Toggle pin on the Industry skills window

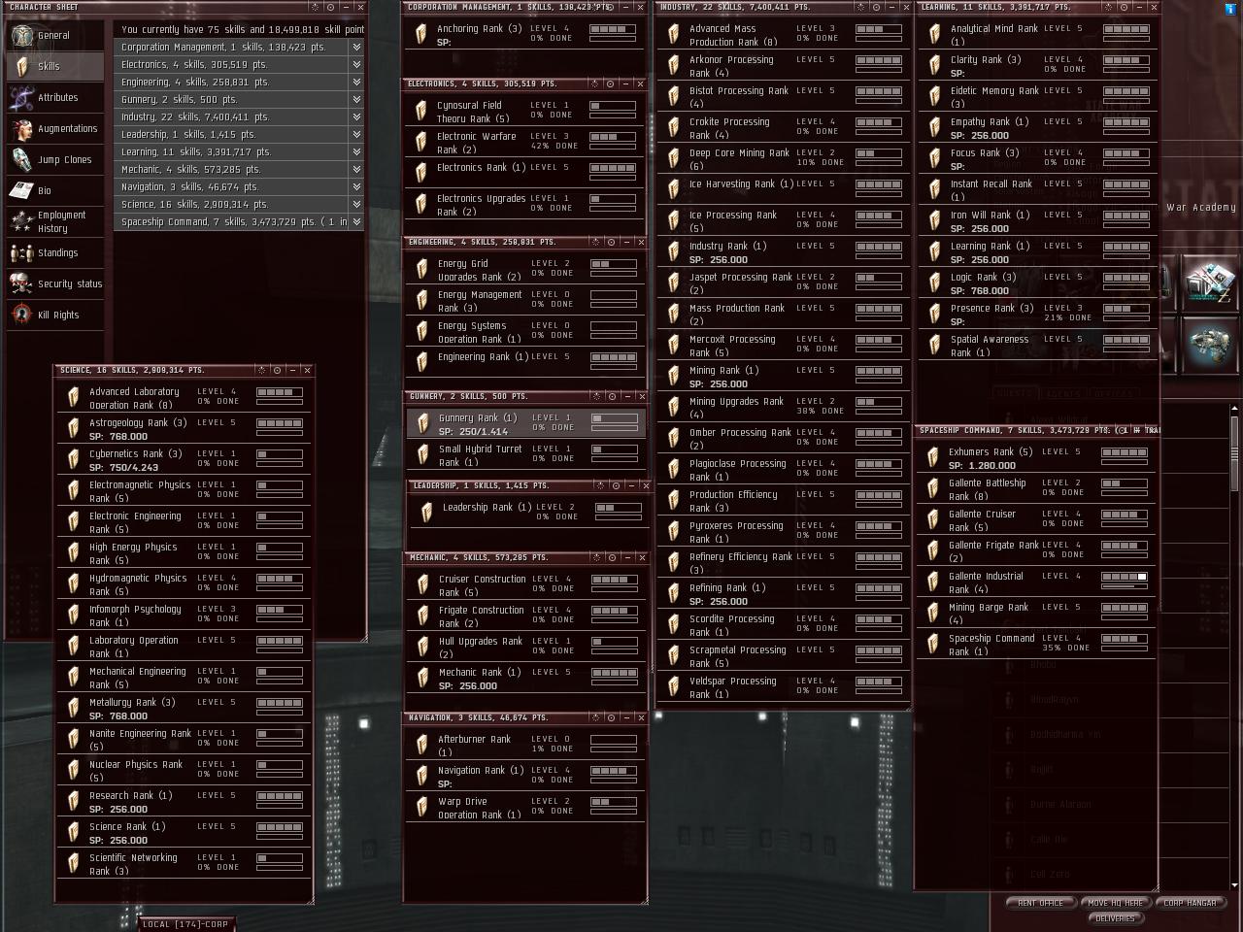pyautogui.click(x=877, y=7)
